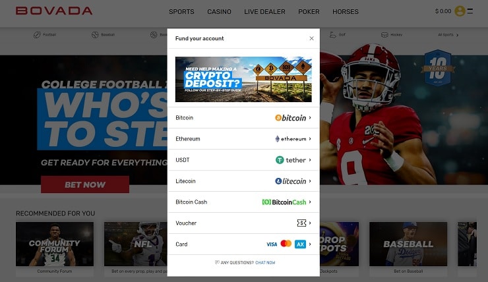Select the Voucher deposit label
The height and width of the screenshot is (282, 488).
[186, 223]
